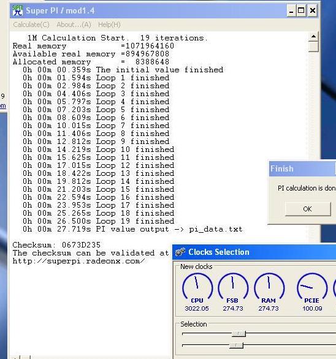Viewport: 336px width, 359px height.
Task: Click 'Available real memory =894967808' line
Action: 91,54
